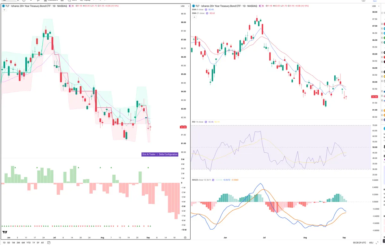Click the refresh icon next to RSI 14 close
Viewport: 385px width, 245px height.
tap(206, 122)
